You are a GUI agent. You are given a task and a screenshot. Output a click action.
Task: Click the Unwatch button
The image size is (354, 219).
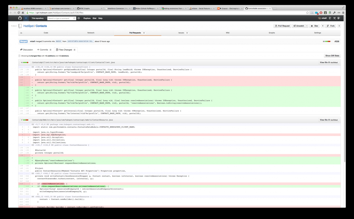[x=299, y=26]
